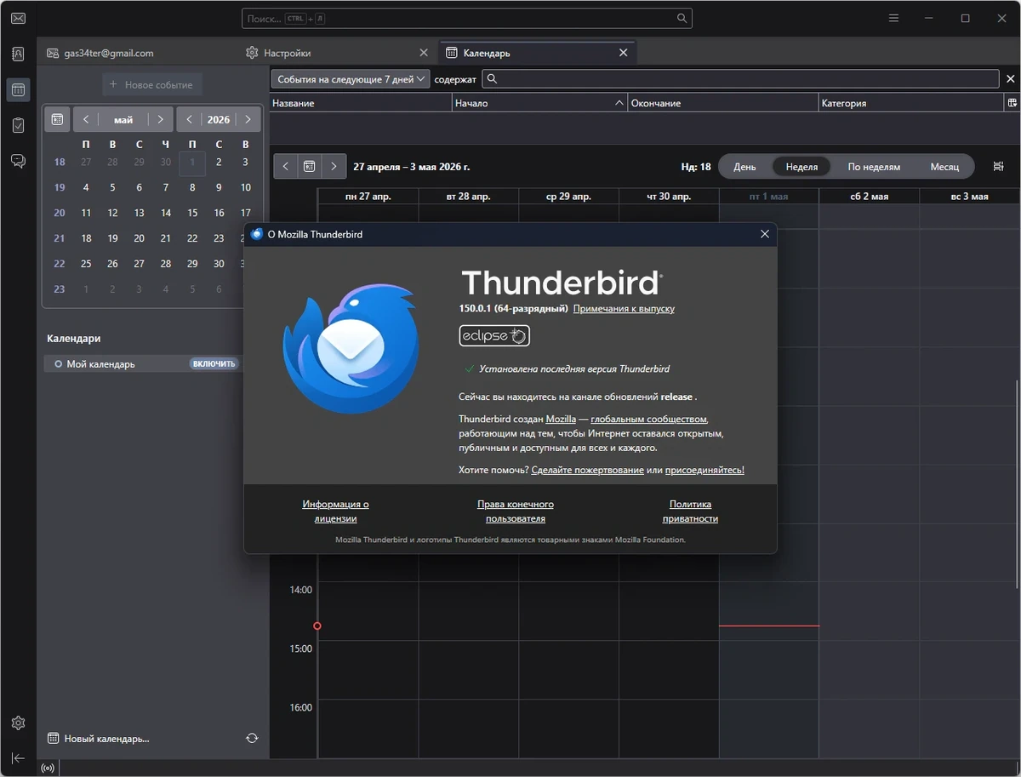This screenshot has width=1021, height=777.
Task: Jump to today in week view
Action: click(310, 167)
